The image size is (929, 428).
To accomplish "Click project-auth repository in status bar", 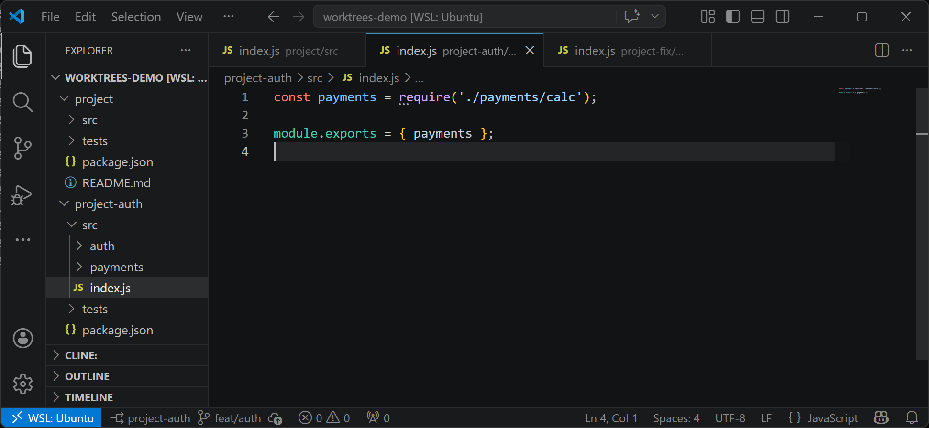I will (150, 418).
